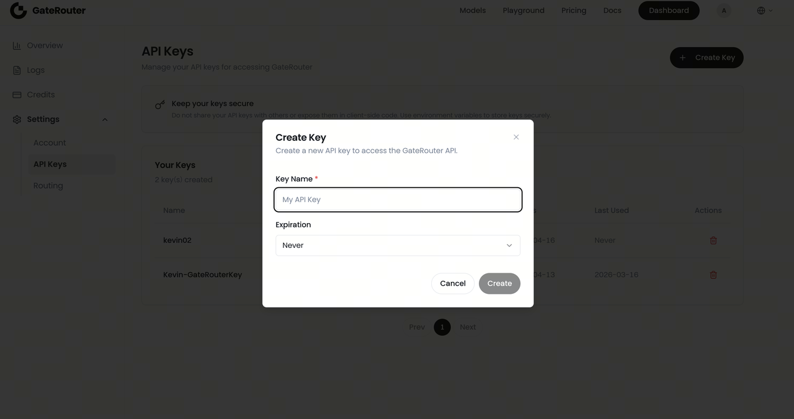The height and width of the screenshot is (419, 794).
Task: Click the Credits card icon
Action: 17,95
